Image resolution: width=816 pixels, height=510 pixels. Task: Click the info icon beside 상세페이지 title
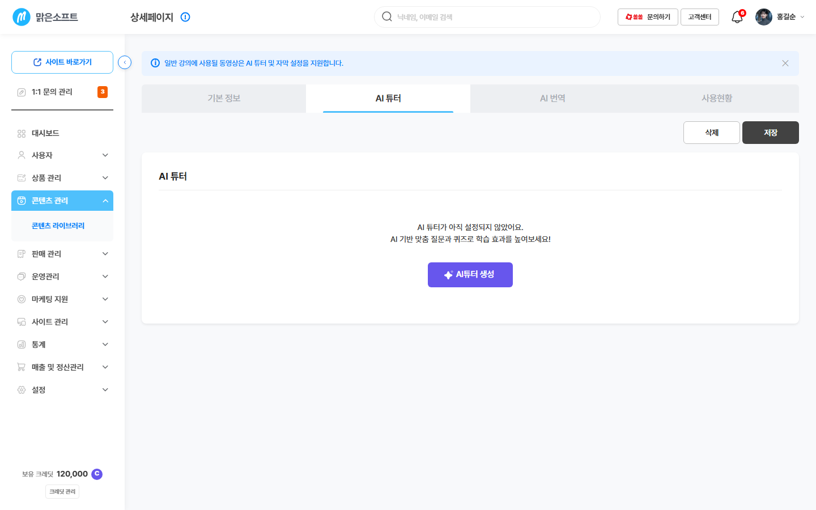click(185, 17)
